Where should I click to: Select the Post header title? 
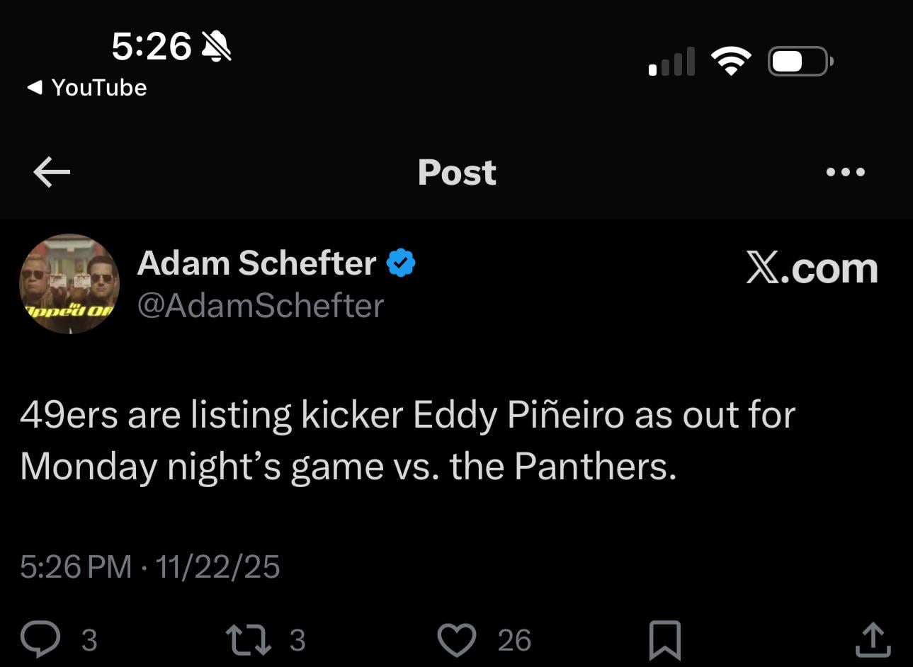click(x=457, y=172)
